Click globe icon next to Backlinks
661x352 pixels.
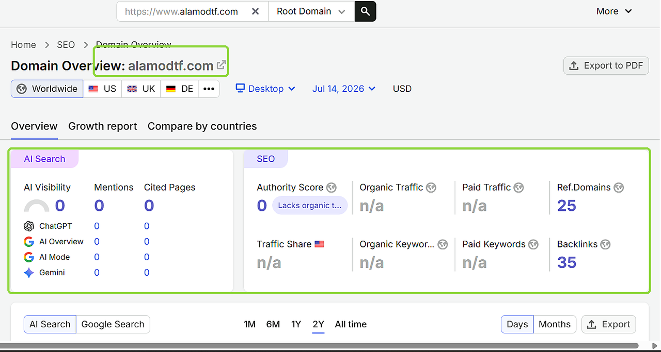[605, 244]
